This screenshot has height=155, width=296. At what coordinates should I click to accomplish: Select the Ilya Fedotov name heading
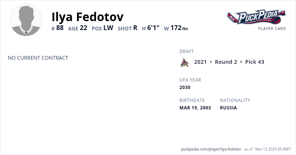(x=88, y=17)
